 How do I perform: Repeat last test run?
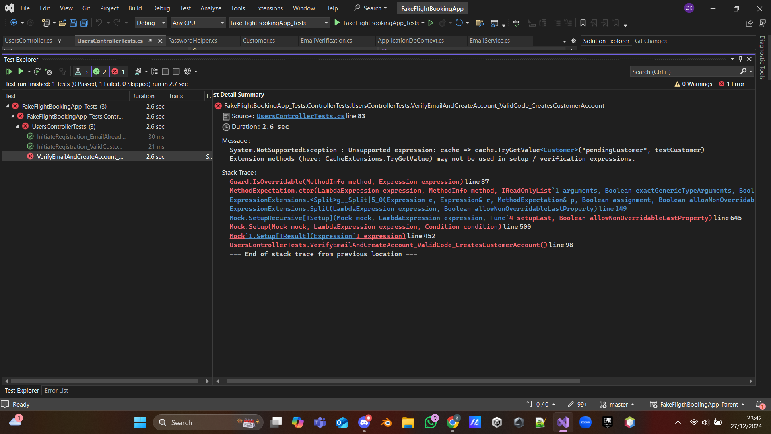[x=37, y=72]
